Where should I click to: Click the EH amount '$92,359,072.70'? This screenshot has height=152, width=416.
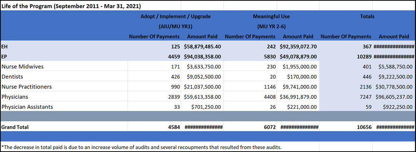point(298,47)
